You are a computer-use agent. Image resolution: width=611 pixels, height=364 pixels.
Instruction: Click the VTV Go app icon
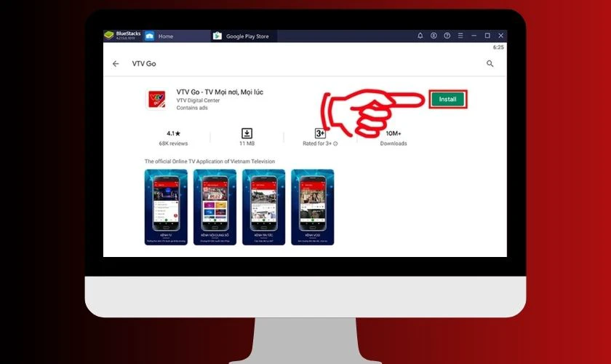pos(156,99)
